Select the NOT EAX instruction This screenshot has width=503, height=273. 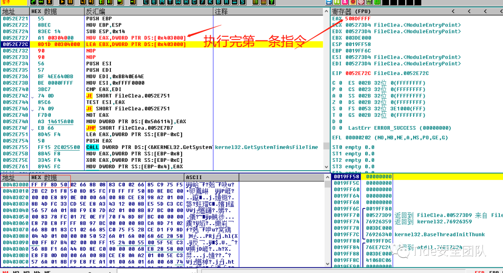97,115
